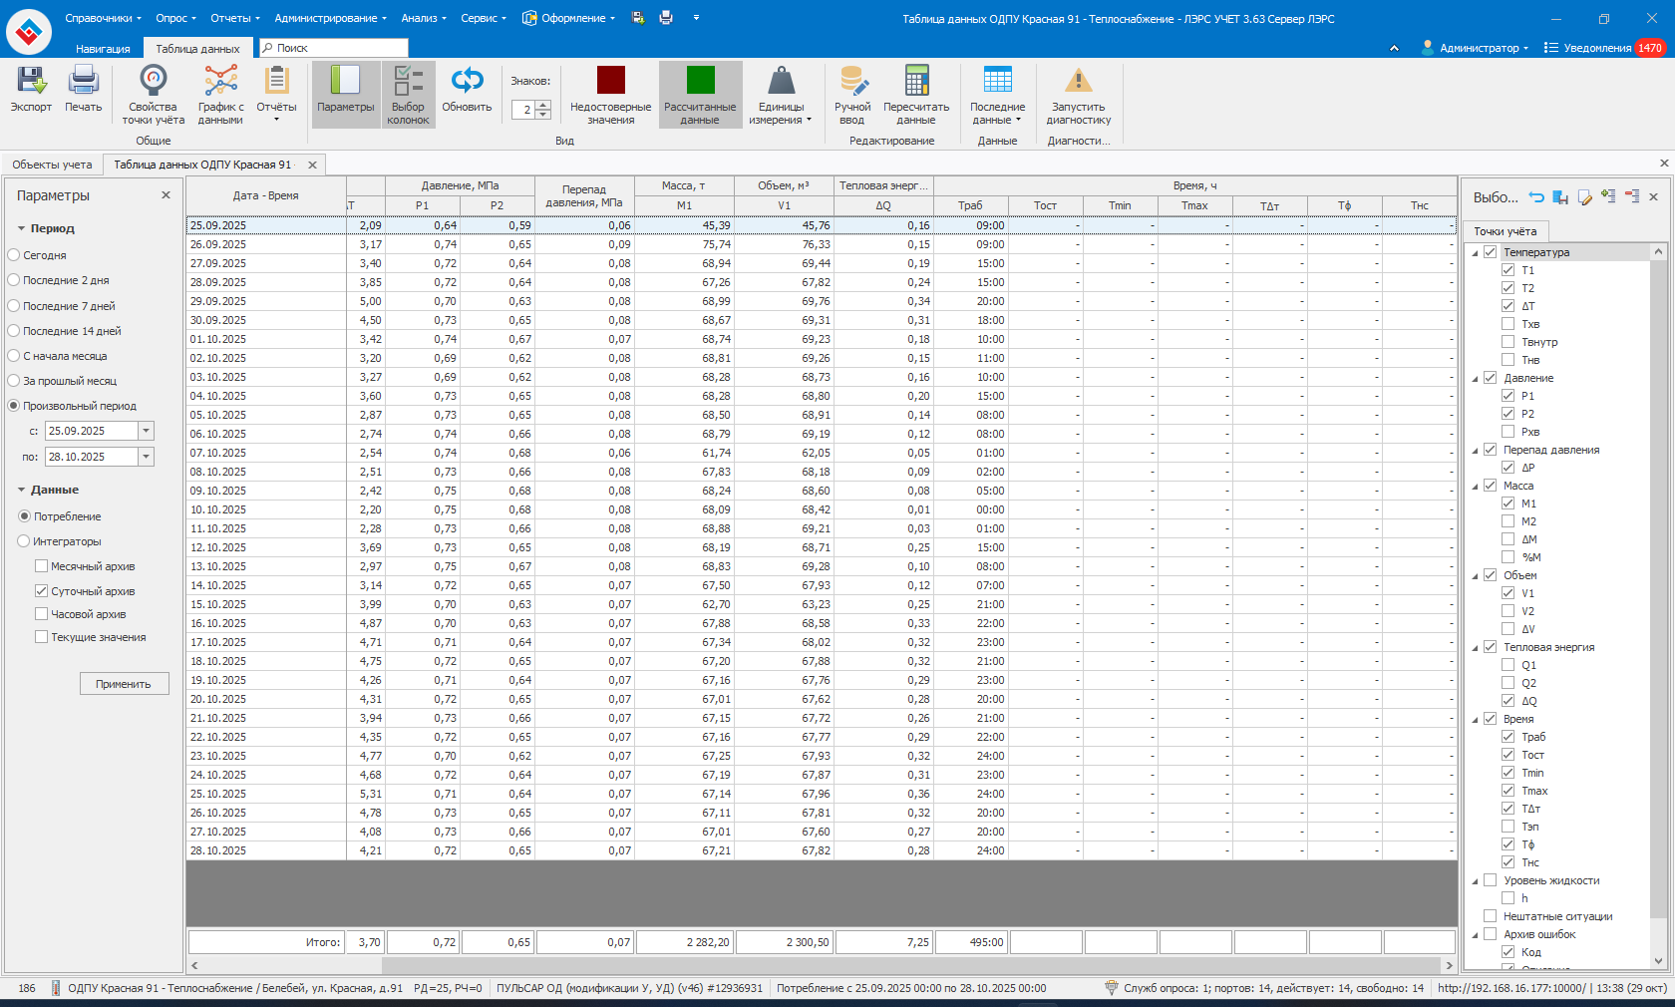The height and width of the screenshot is (1007, 1675).
Task: Open the start date dropdown calendar
Action: click(147, 431)
